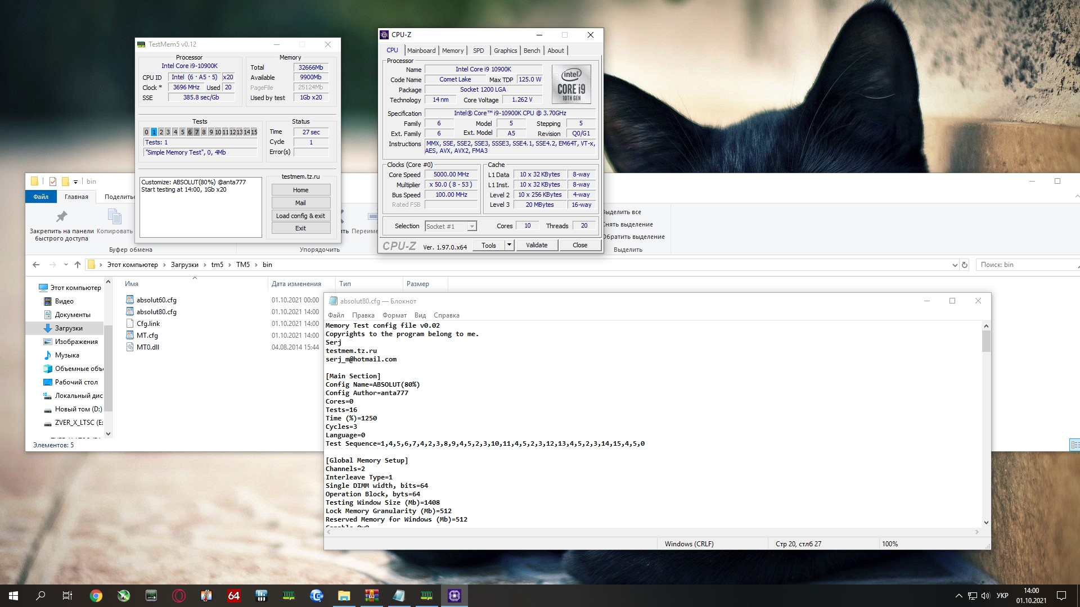Click the Pin to Quick Access icon
Image resolution: width=1080 pixels, height=607 pixels.
(x=61, y=217)
